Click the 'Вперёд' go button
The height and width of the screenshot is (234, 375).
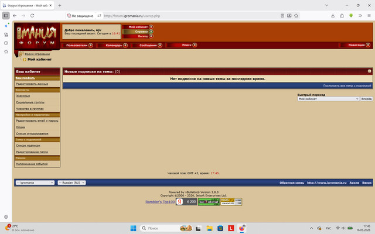366,99
